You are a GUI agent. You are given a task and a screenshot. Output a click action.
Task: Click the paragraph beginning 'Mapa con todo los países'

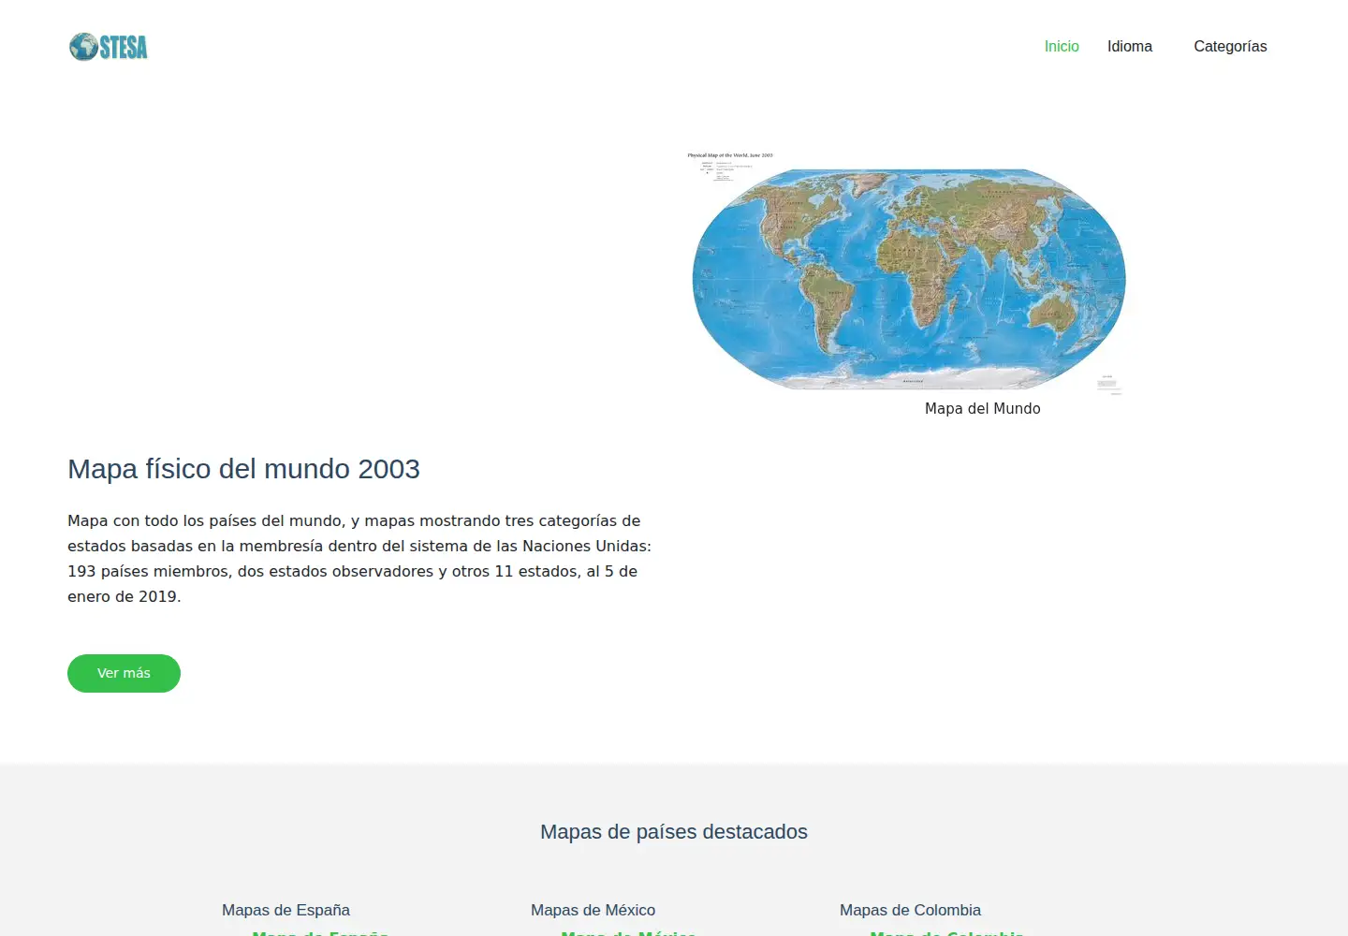tap(359, 559)
